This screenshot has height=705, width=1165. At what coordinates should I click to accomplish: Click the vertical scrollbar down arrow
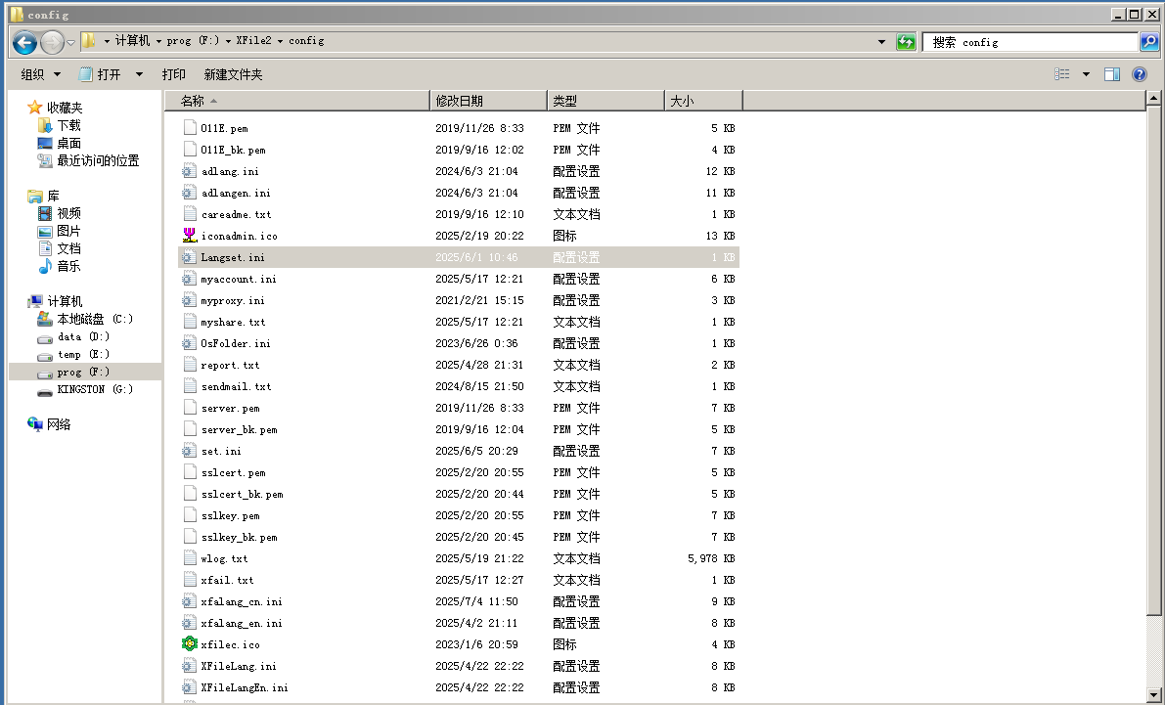[1154, 694]
